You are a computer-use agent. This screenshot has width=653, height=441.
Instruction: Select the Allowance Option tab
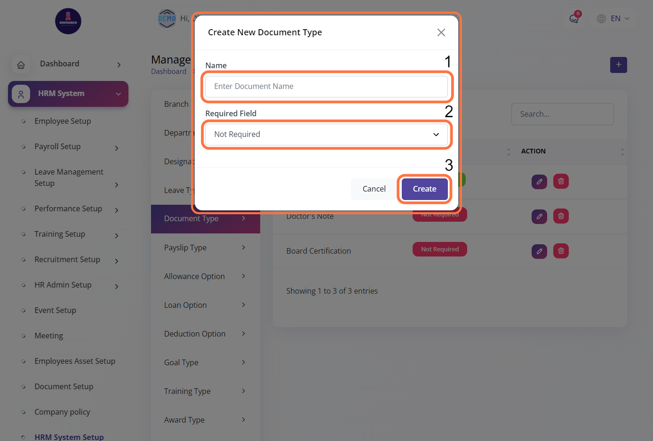[205, 276]
